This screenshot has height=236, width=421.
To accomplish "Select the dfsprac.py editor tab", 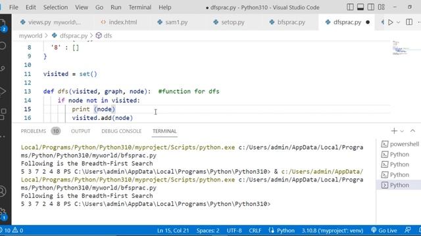I will tap(347, 22).
